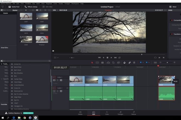Viewport: 181px width, 120px height.
Task: Open the Media Pool panel
Action: pyautogui.click(x=14, y=7)
